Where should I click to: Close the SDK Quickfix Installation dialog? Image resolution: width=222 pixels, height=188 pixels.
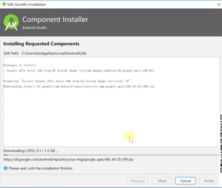pyautogui.click(x=219, y=5)
